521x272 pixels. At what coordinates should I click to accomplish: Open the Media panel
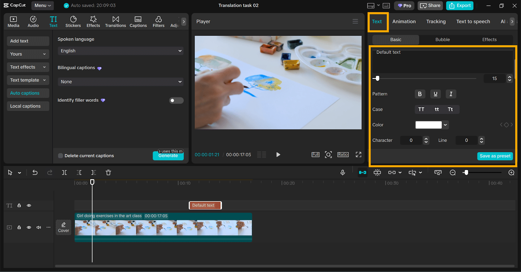[x=13, y=22]
